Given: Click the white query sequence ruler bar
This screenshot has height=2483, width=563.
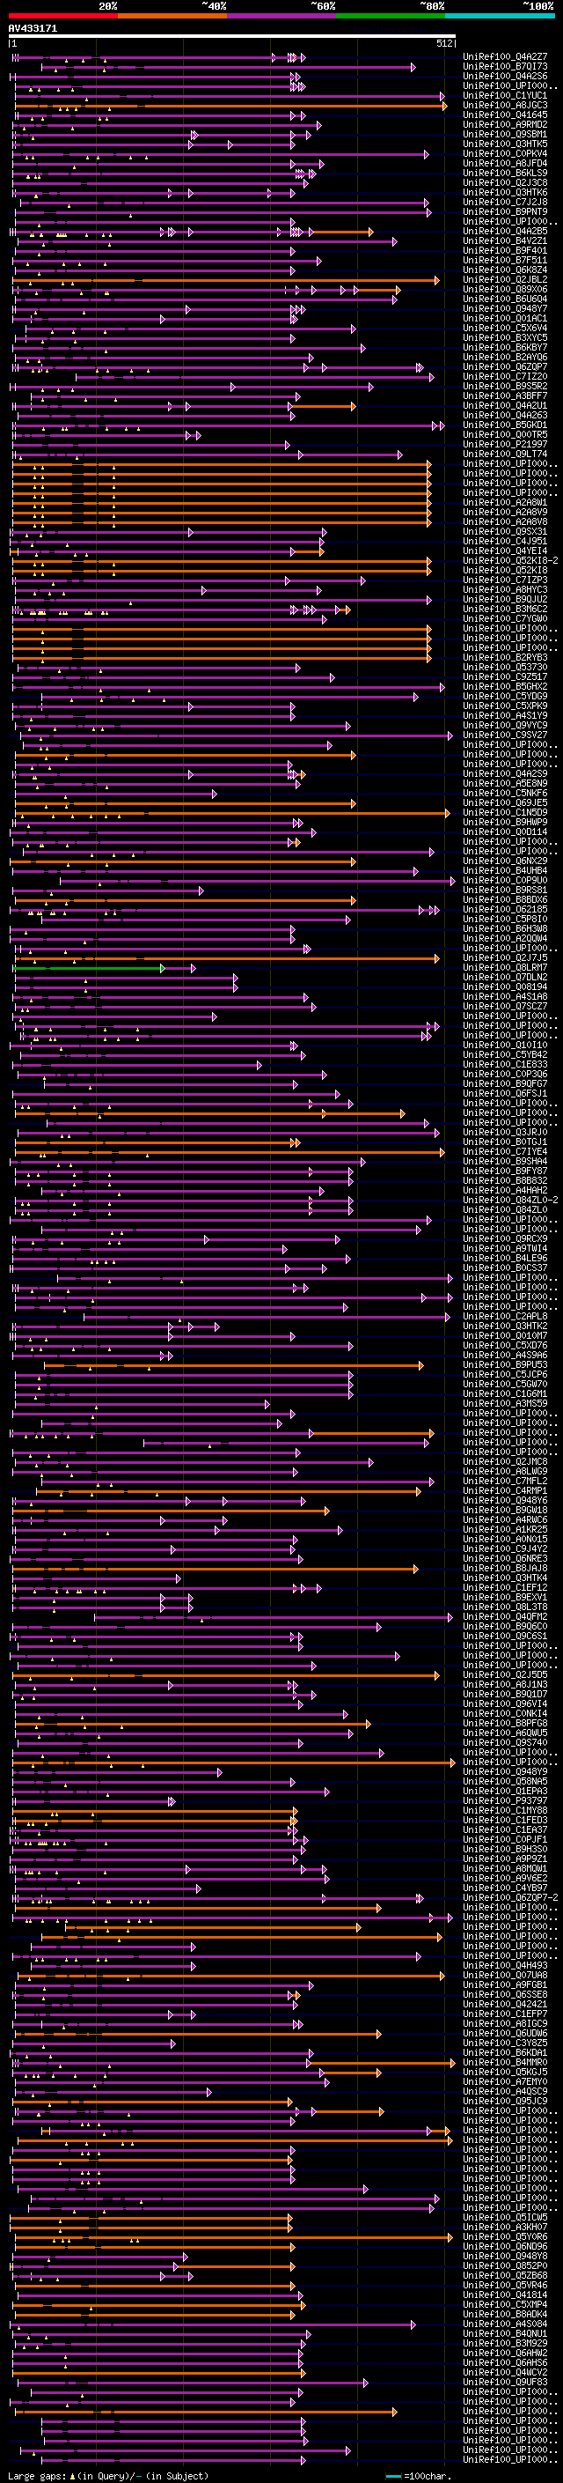Looking at the screenshot, I should (x=232, y=35).
